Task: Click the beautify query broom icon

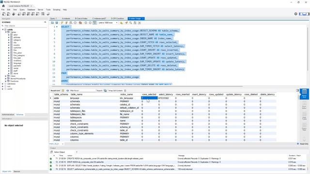Action: coord(126,23)
